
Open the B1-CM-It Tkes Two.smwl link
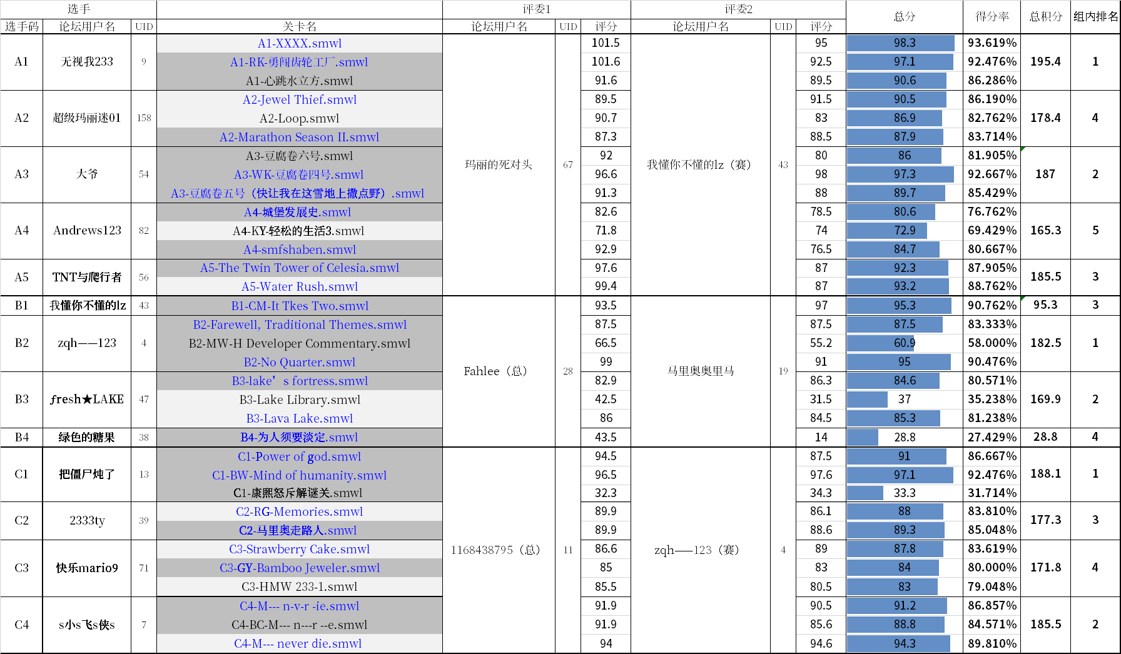[x=300, y=306]
